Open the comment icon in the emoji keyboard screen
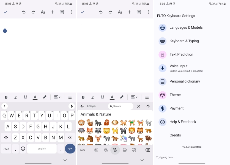The width and height of the screenshot is (230, 165). tap(139, 12)
